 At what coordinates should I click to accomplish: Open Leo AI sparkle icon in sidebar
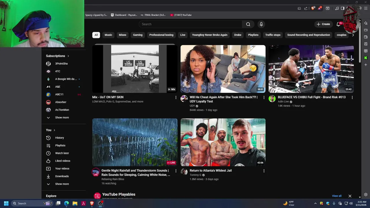point(366,23)
